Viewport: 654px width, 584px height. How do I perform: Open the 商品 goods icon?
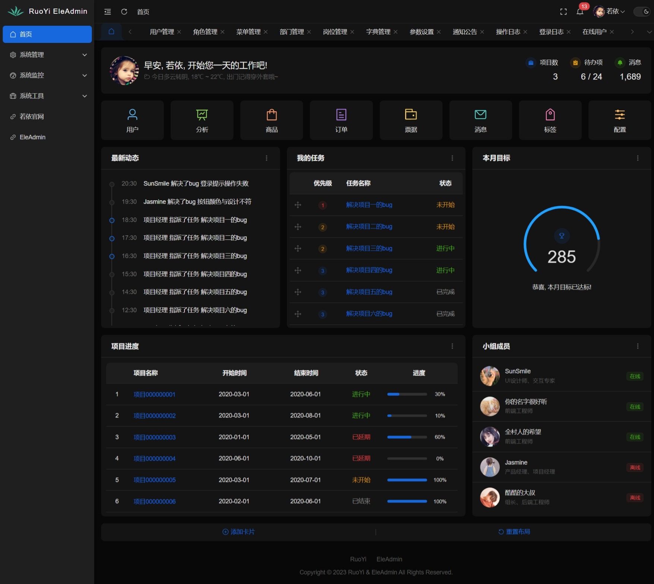tap(271, 120)
